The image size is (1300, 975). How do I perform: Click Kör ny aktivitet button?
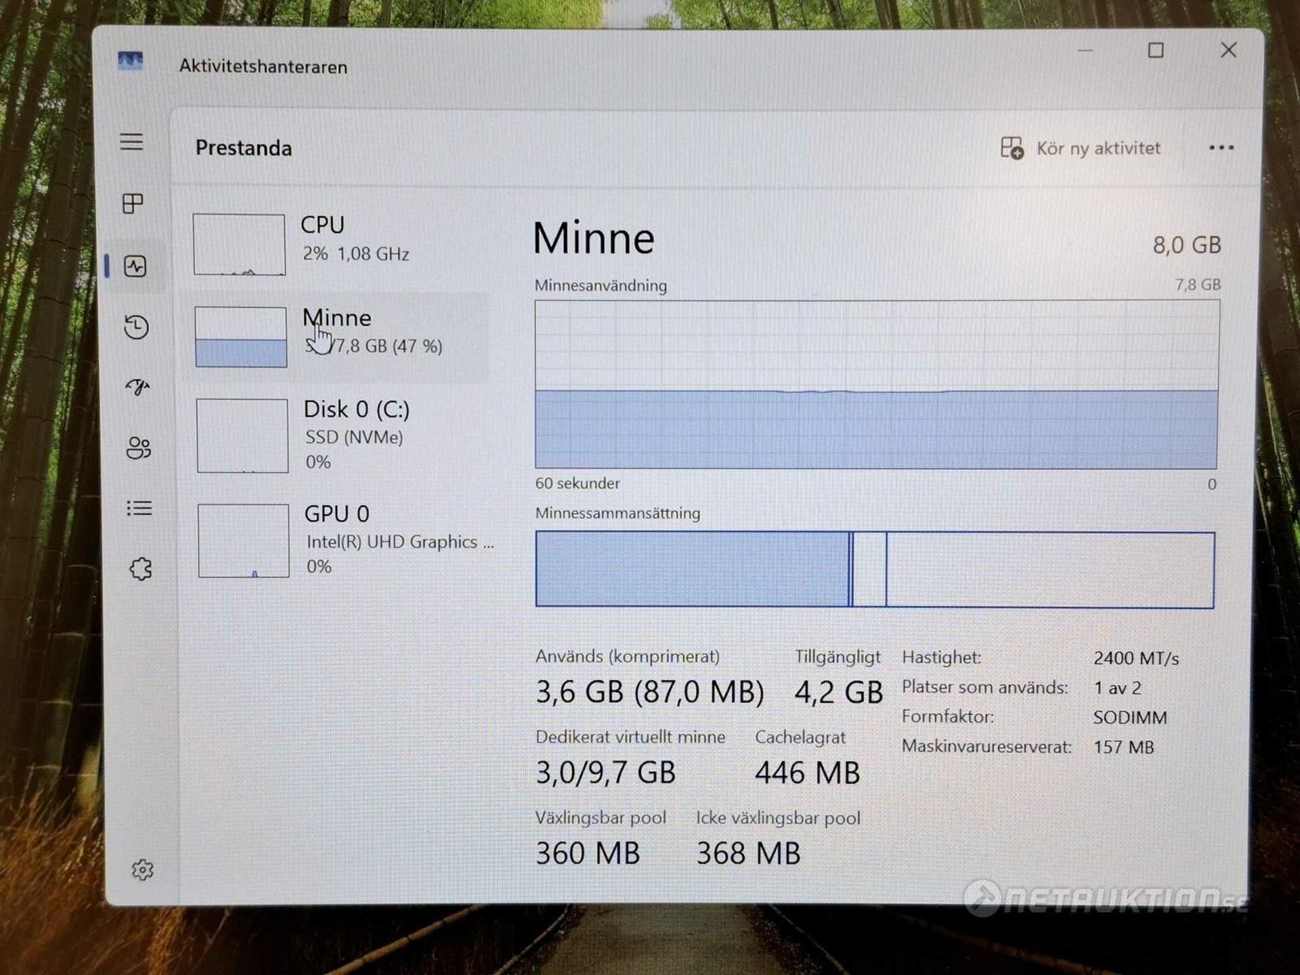tap(1081, 148)
